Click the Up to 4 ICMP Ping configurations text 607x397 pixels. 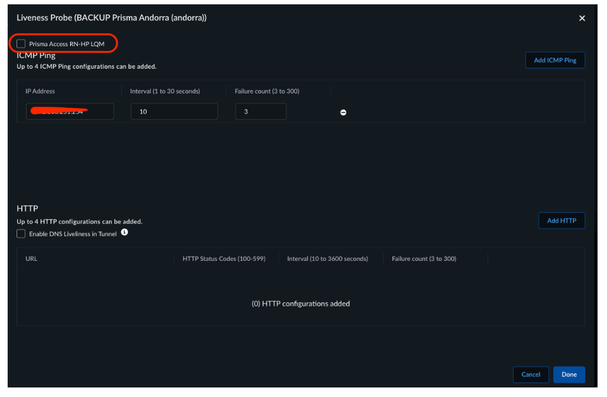click(x=86, y=67)
